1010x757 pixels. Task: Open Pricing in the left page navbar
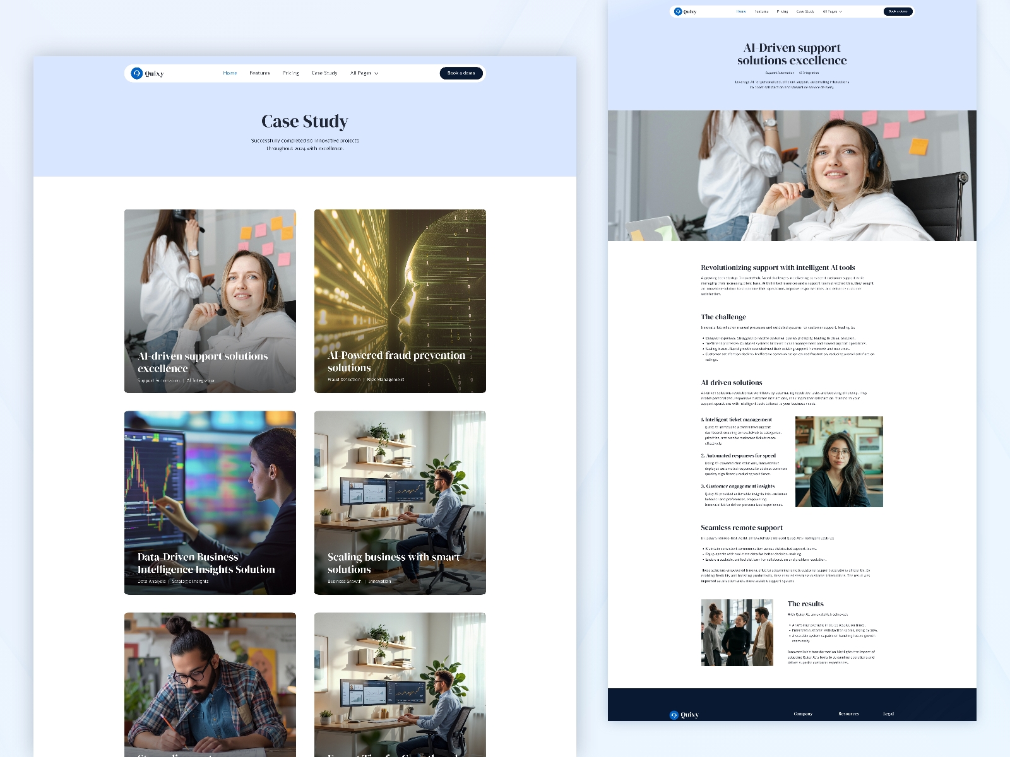click(290, 73)
